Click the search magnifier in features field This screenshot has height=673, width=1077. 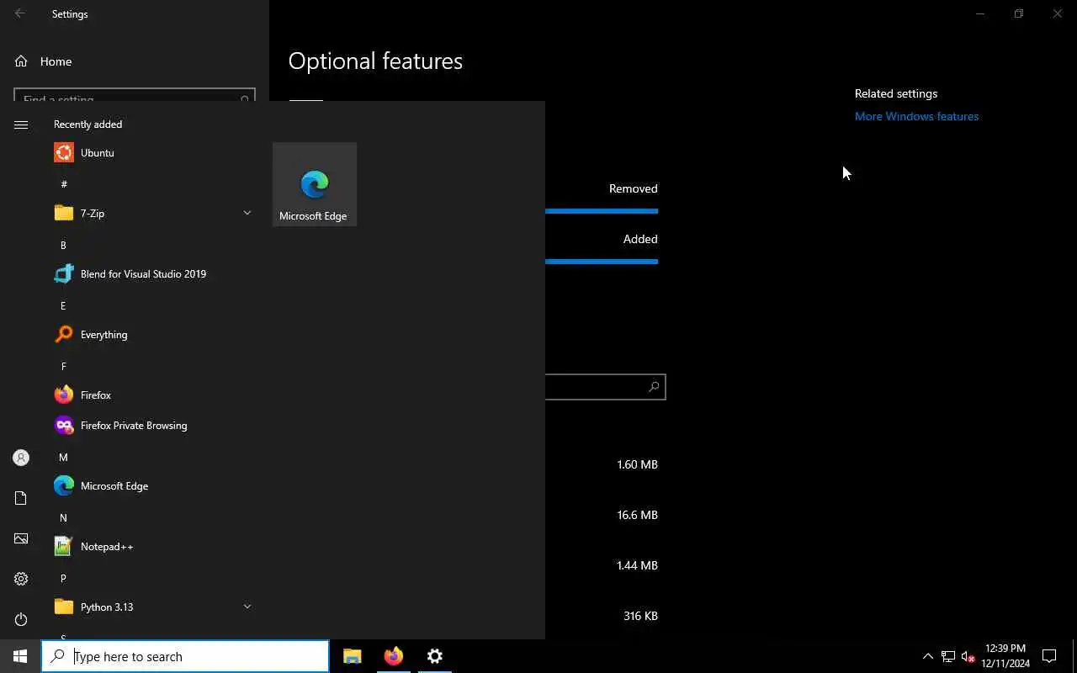click(654, 387)
